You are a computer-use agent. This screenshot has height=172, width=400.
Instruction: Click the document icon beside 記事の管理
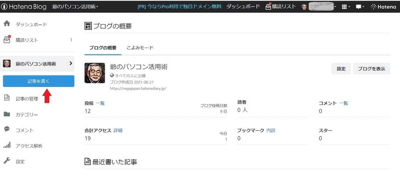[7, 98]
